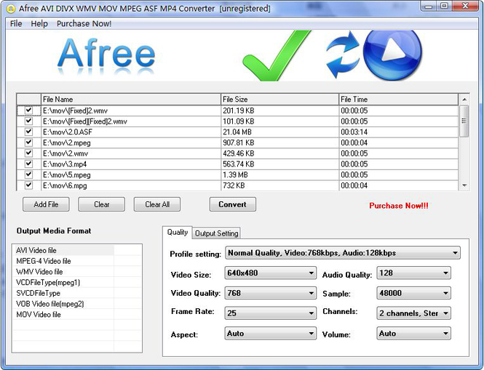Expand the Video Quality combo box

click(271, 293)
